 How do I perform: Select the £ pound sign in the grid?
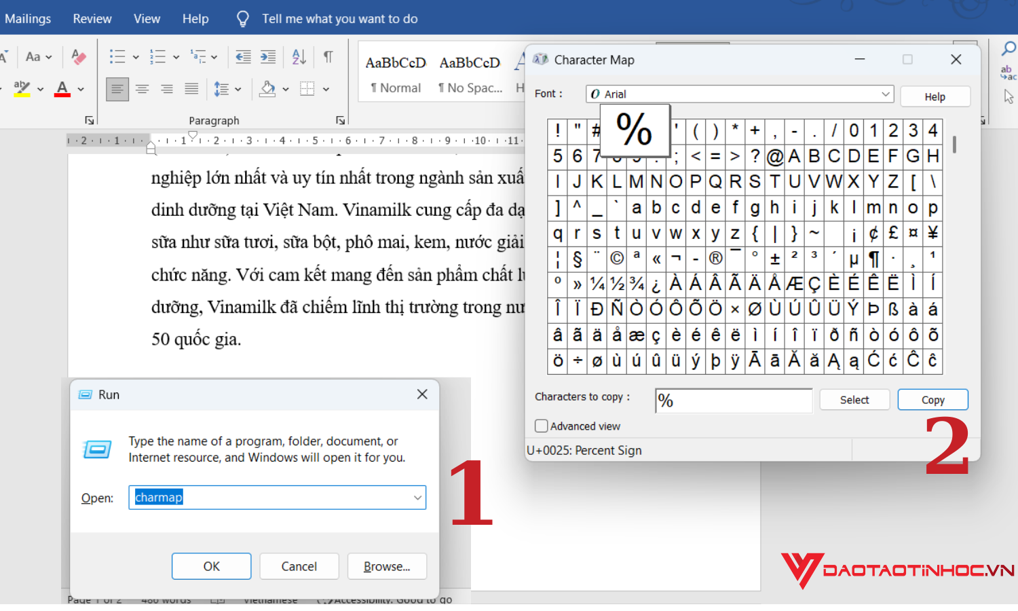click(893, 234)
